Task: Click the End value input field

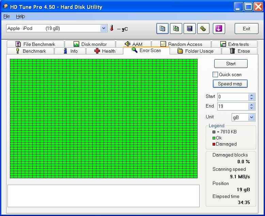Action: tap(233, 106)
